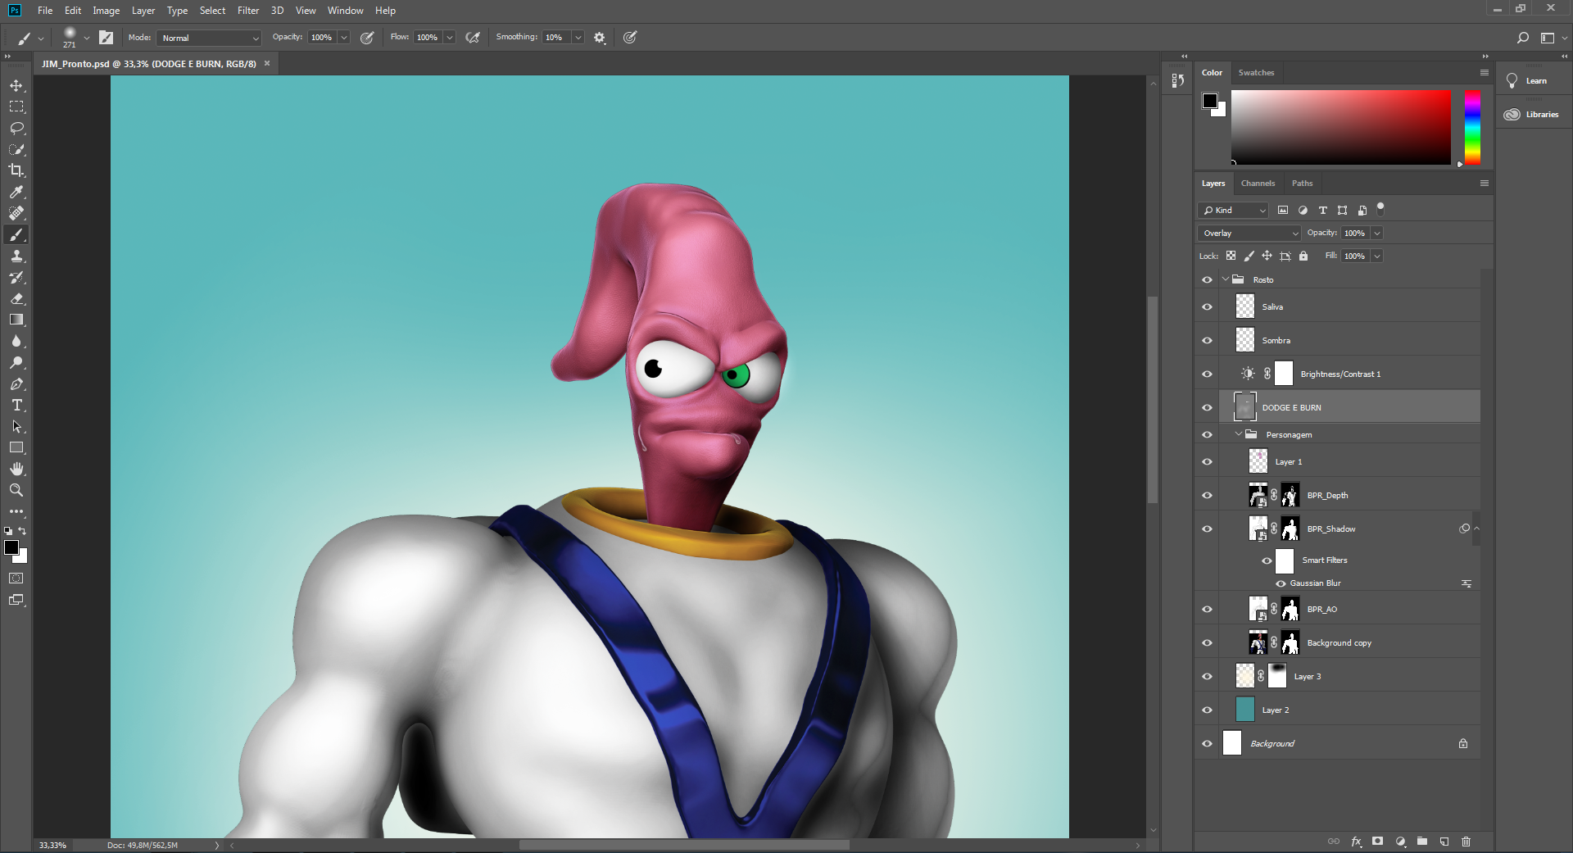Viewport: 1573px width, 853px height.
Task: Open the layer blend mode Overlay dropdown
Action: [1249, 234]
